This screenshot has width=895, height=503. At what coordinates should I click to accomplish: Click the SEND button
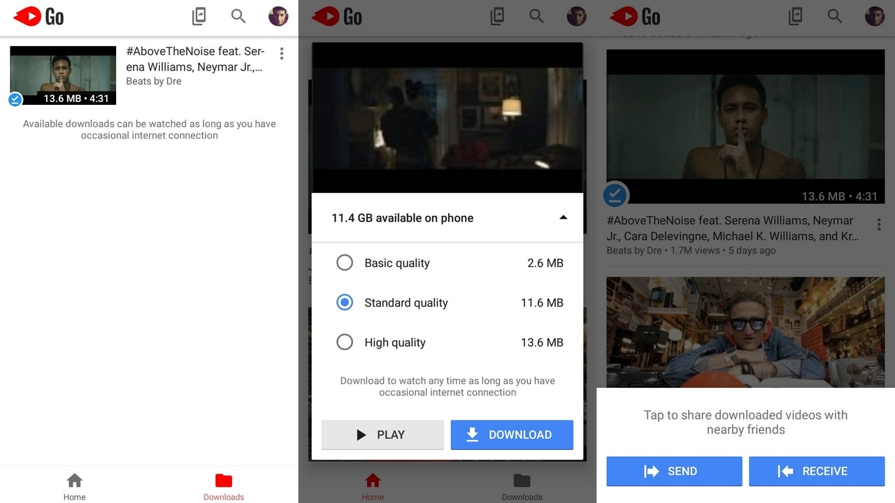click(674, 471)
